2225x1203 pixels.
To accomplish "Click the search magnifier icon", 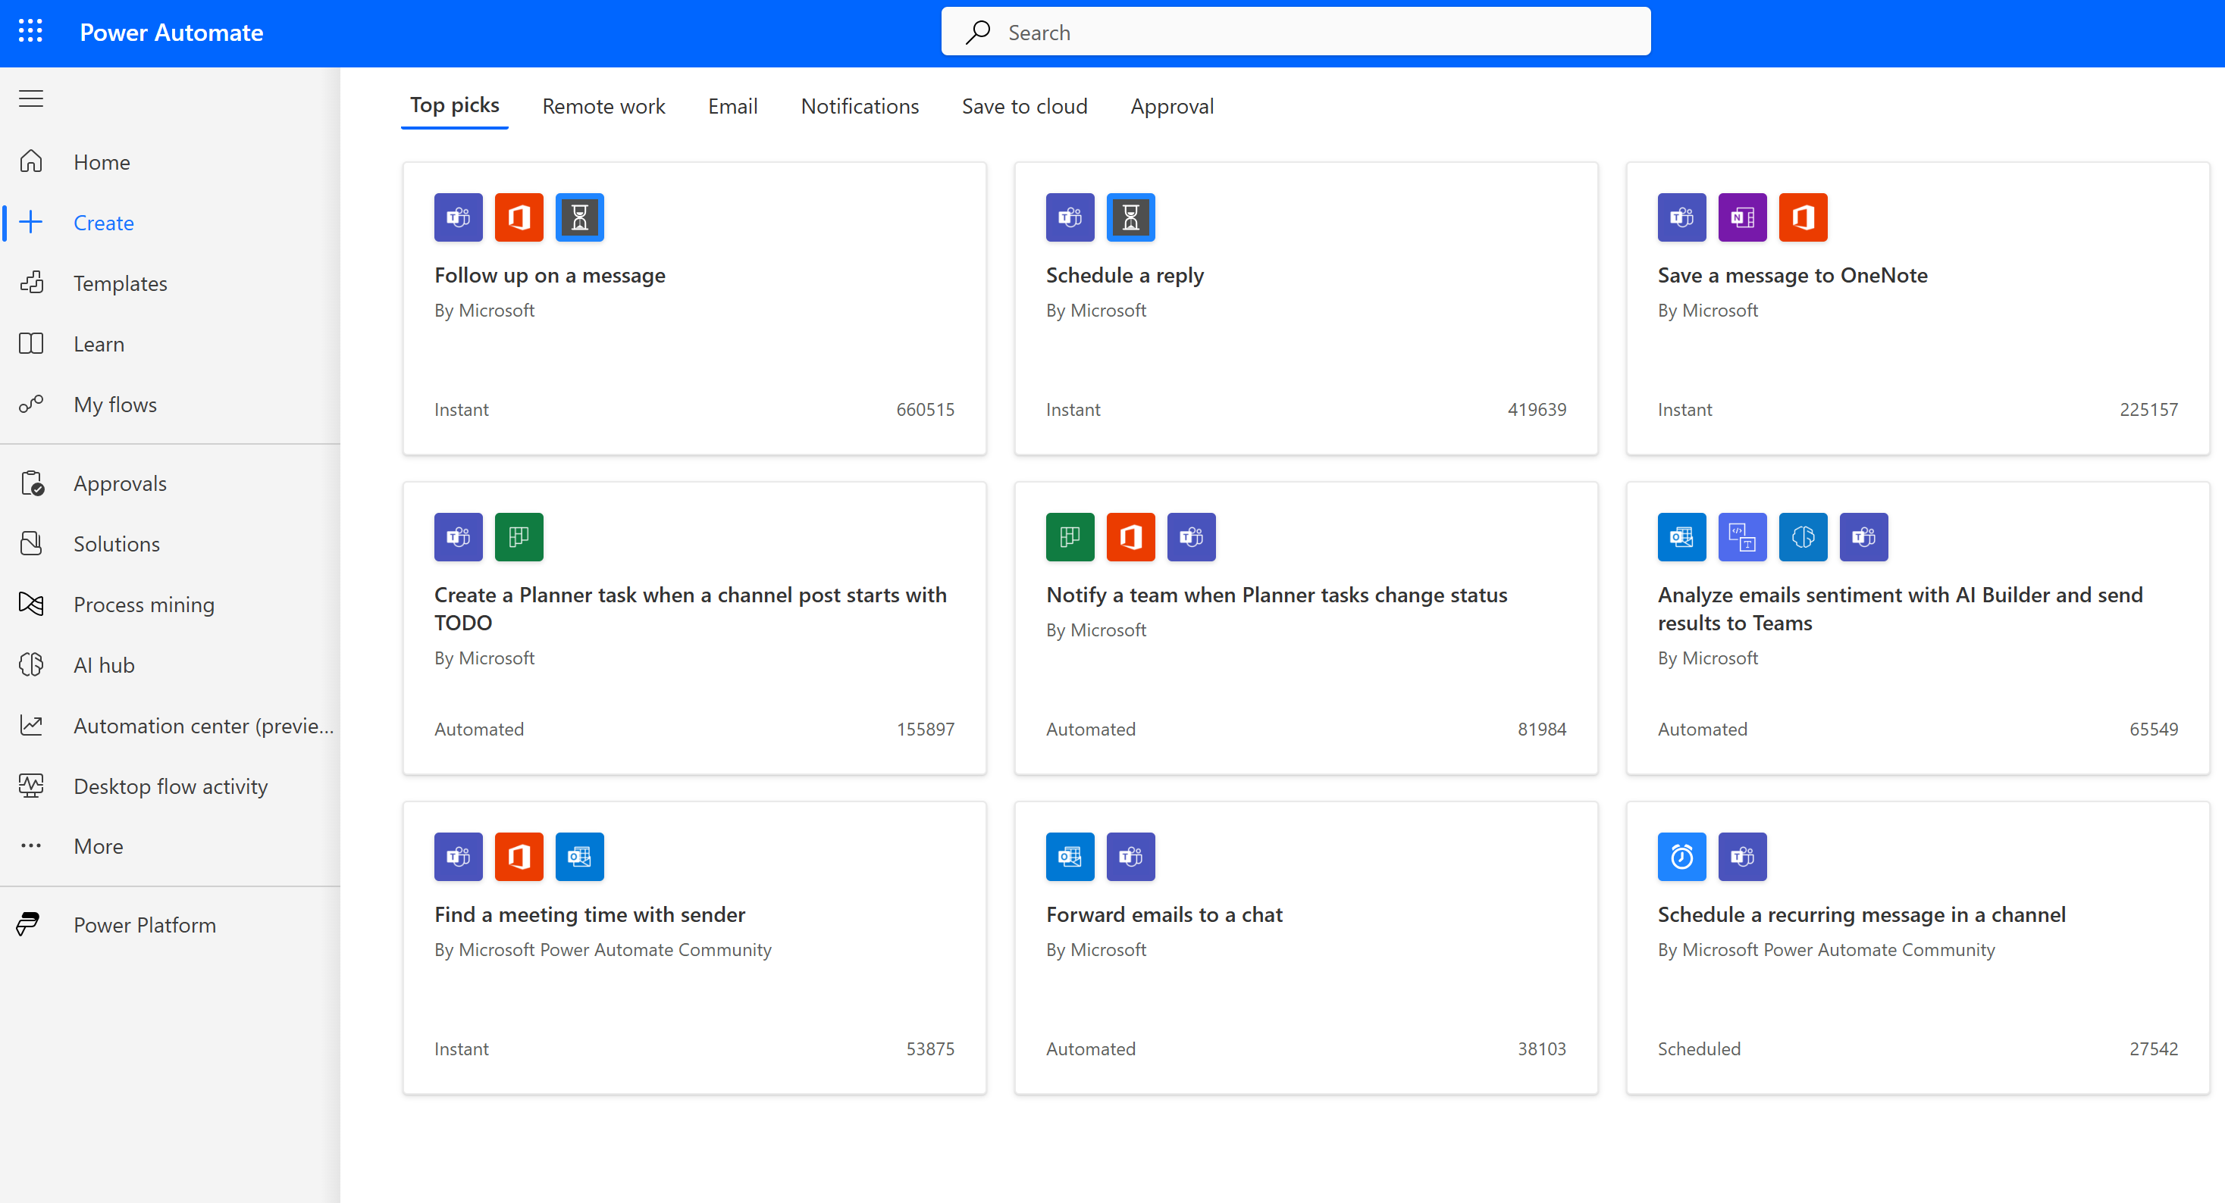I will (977, 32).
